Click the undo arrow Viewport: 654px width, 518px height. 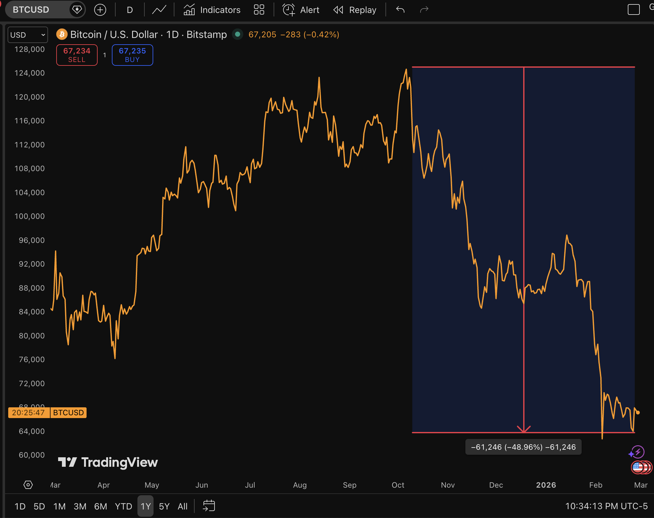point(400,10)
